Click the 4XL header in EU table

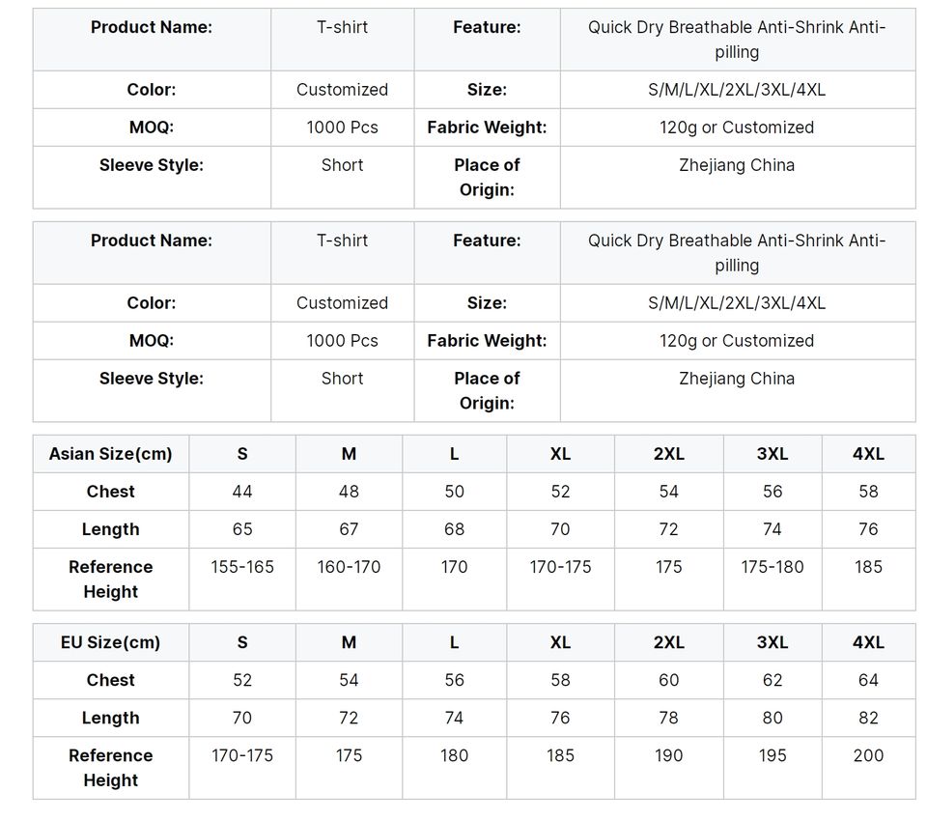(x=868, y=642)
